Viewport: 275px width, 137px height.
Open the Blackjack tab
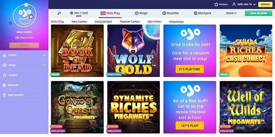(x=202, y=13)
